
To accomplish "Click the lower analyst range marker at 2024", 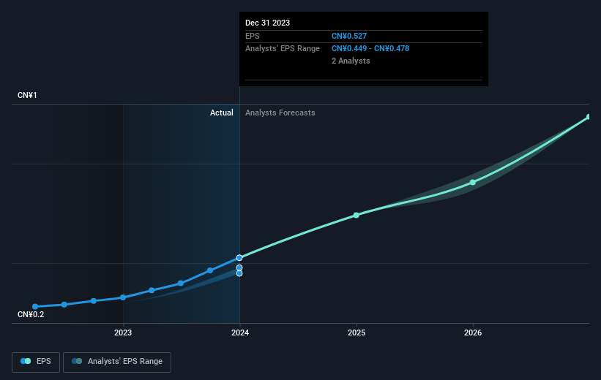I will click(x=239, y=273).
